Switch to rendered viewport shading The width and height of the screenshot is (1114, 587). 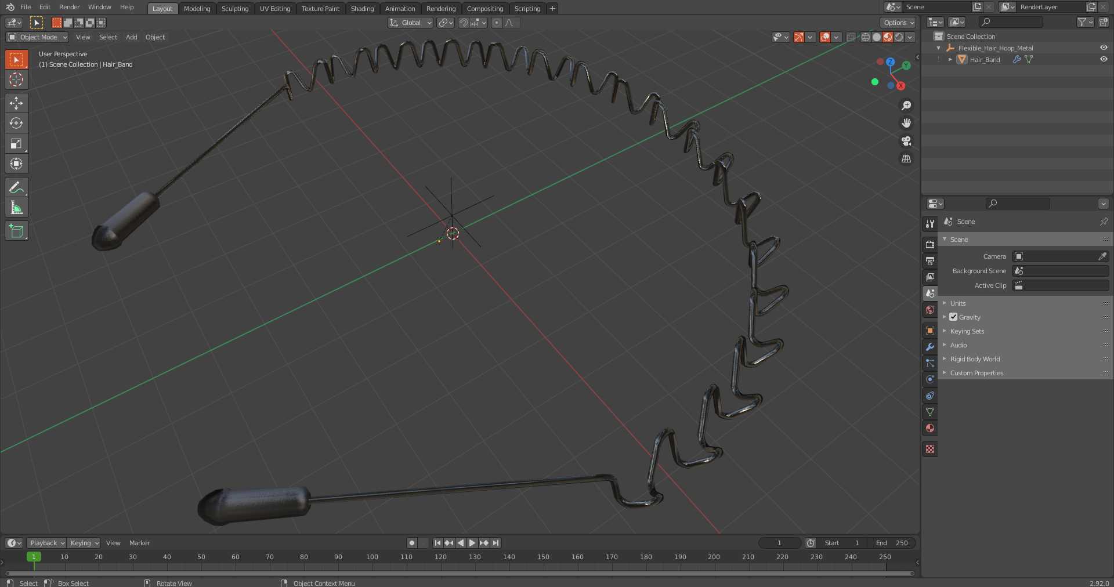(x=898, y=37)
